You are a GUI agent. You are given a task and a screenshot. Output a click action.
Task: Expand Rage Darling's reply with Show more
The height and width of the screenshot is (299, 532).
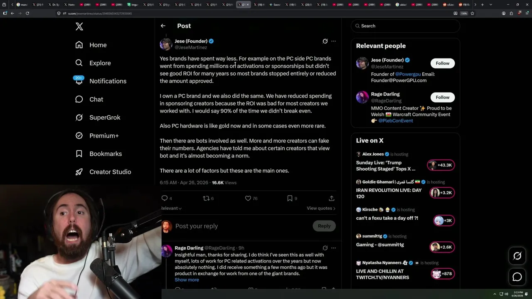187,280
